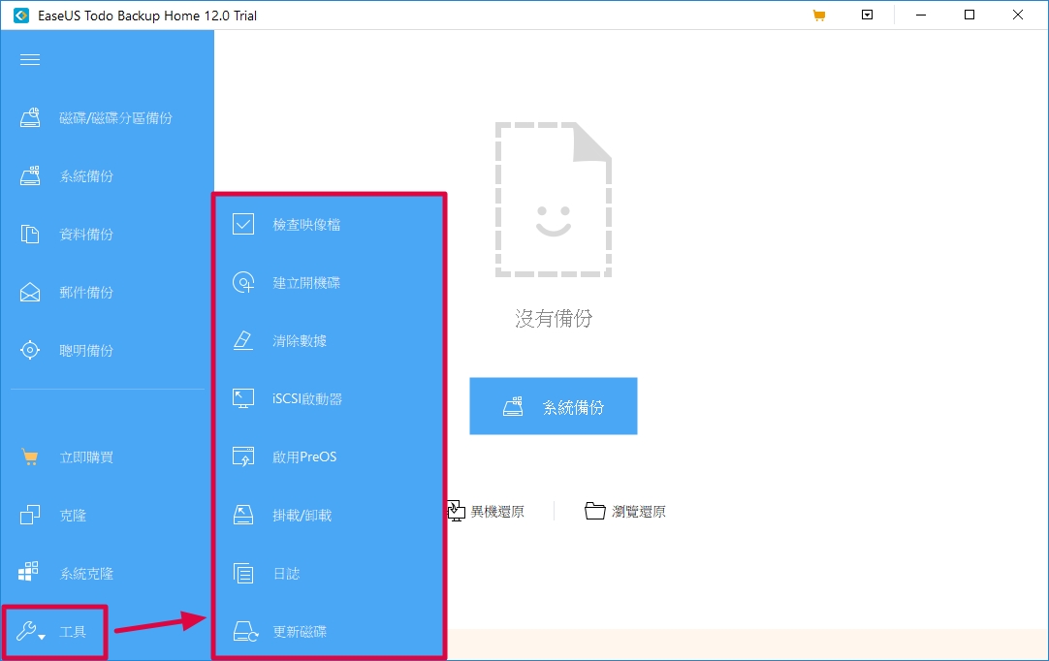Click the 瀏覽還原 folder icon
Viewport: 1049px width, 661px height.
point(594,511)
